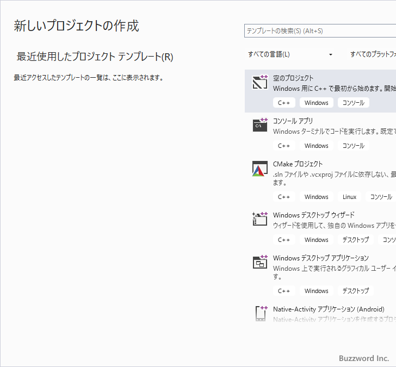
Task: Select the コンソール アプリ template title
Action: tap(293, 121)
